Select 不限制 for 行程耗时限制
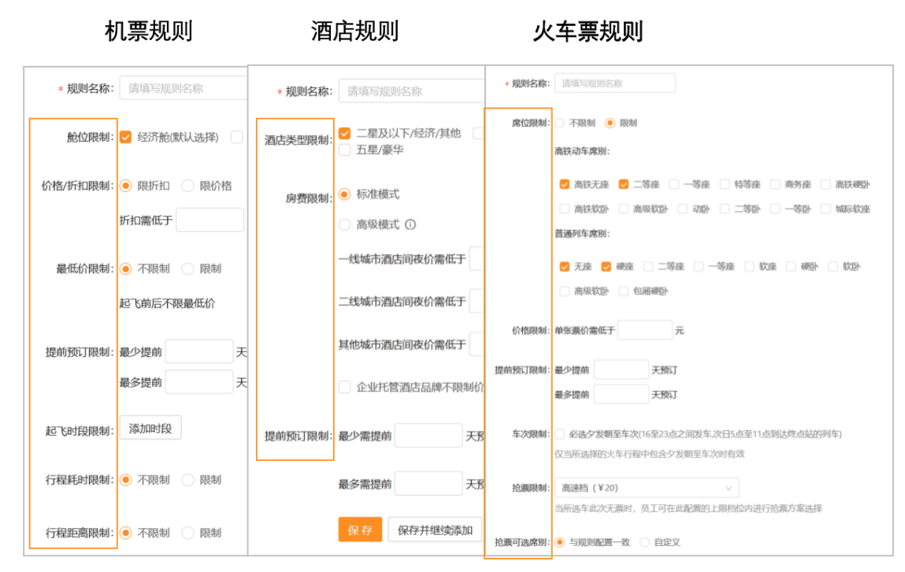Viewport: 905px width, 572px height. (126, 480)
